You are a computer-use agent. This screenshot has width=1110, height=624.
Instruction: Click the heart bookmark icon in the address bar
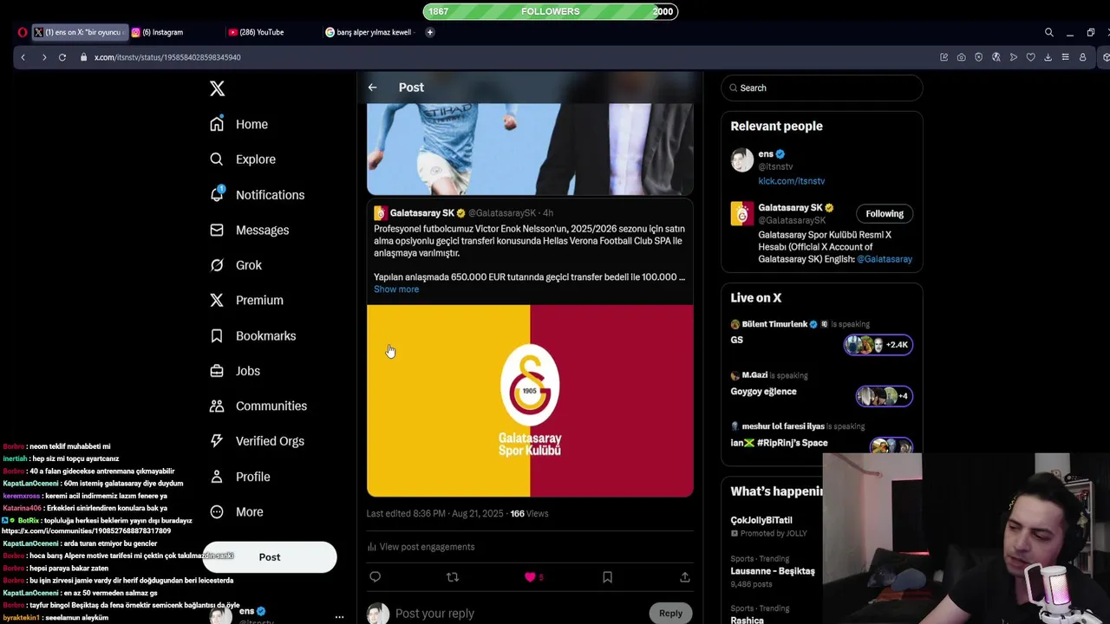tap(1030, 57)
